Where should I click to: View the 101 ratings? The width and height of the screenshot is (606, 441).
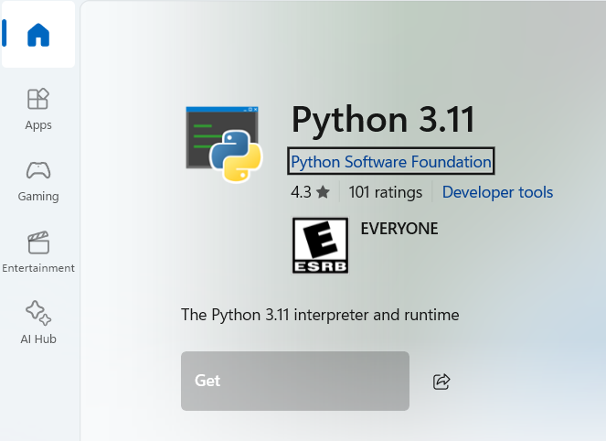[385, 192]
